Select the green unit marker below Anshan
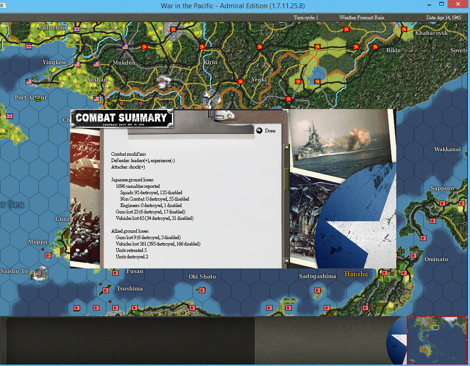 coord(109,103)
